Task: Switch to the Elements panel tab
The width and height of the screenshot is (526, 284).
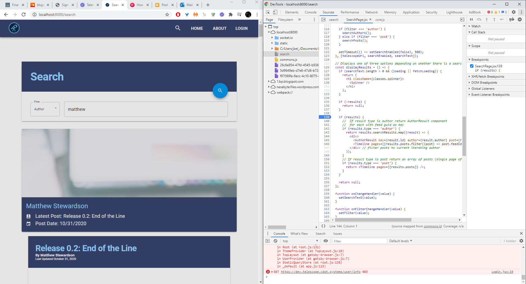Action: tap(292, 12)
